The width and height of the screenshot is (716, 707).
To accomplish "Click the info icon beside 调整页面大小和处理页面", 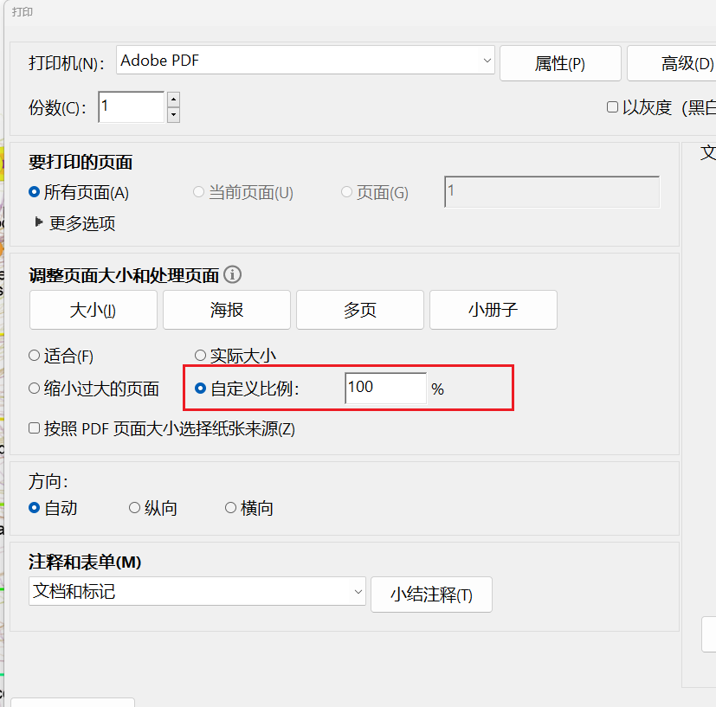I will point(232,275).
